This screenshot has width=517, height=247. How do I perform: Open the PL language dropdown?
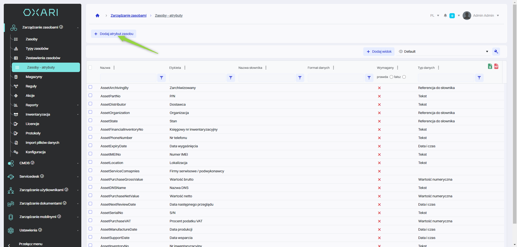click(x=434, y=16)
